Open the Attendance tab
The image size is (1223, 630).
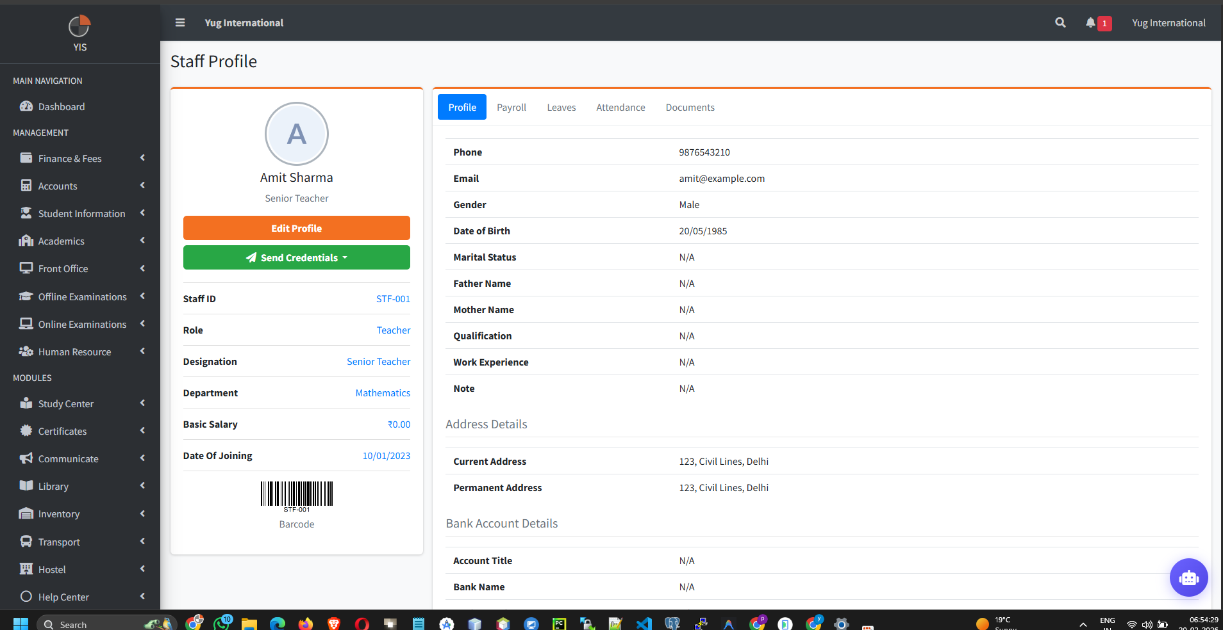point(620,107)
